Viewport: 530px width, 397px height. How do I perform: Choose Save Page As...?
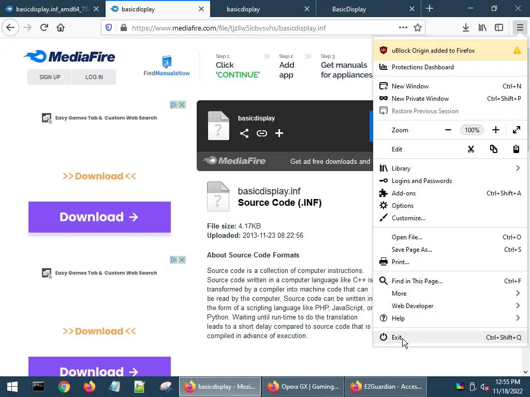tap(450, 250)
